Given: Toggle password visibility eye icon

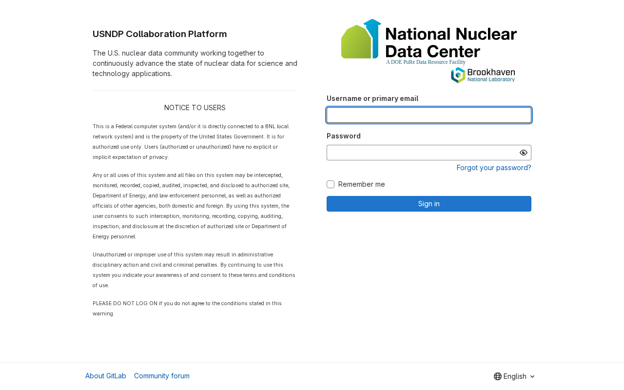Looking at the screenshot, I should coord(524,153).
